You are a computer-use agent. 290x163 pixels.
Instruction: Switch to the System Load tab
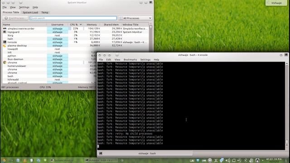coord(30,12)
